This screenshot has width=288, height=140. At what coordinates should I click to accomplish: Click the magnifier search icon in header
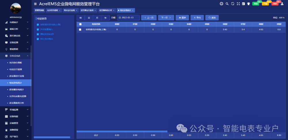click(227, 4)
